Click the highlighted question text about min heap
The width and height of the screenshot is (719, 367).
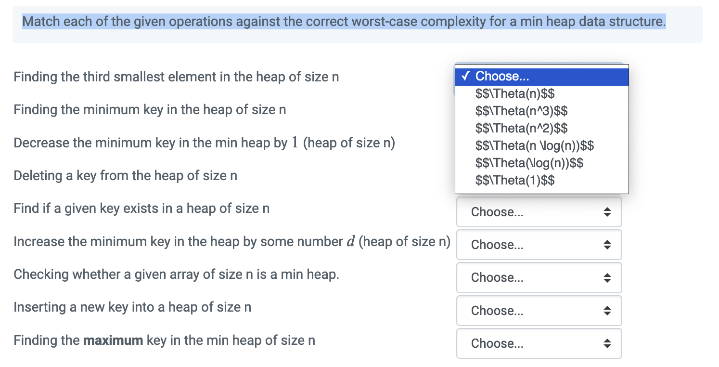[x=344, y=22]
